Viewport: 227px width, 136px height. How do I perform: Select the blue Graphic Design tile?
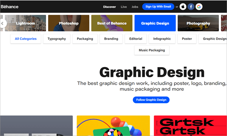pos(155,23)
